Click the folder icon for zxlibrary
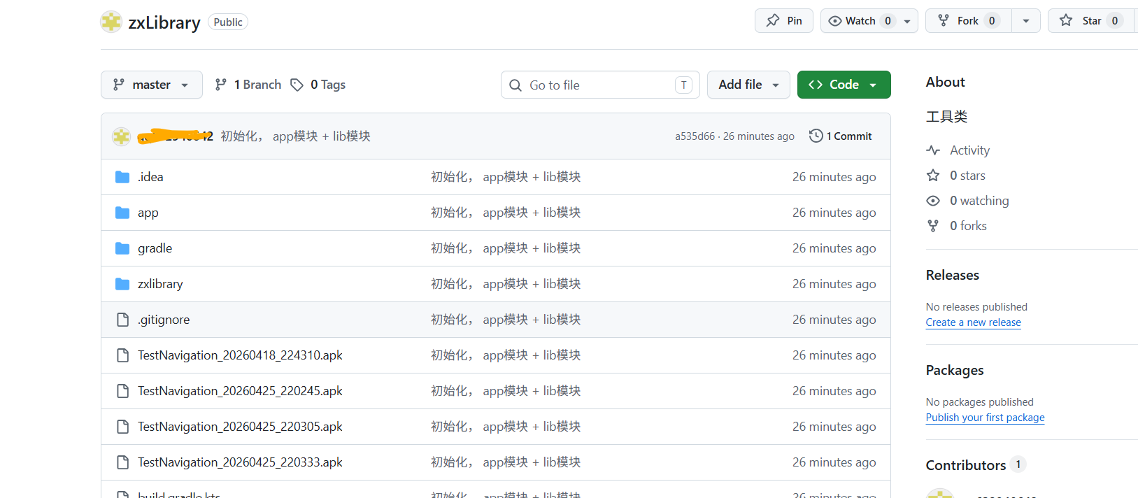Image resolution: width=1138 pixels, height=498 pixels. pyautogui.click(x=122, y=284)
